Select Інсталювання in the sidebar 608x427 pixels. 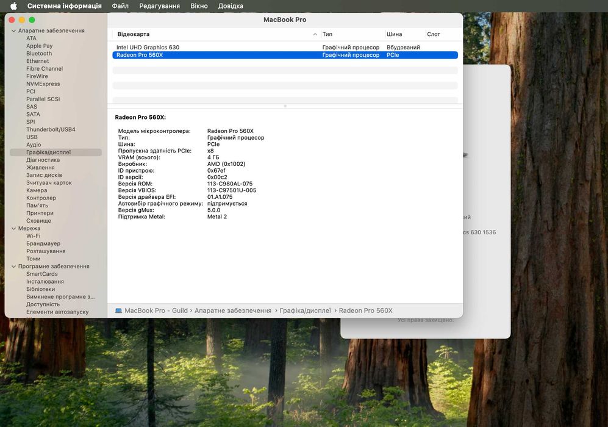point(45,282)
